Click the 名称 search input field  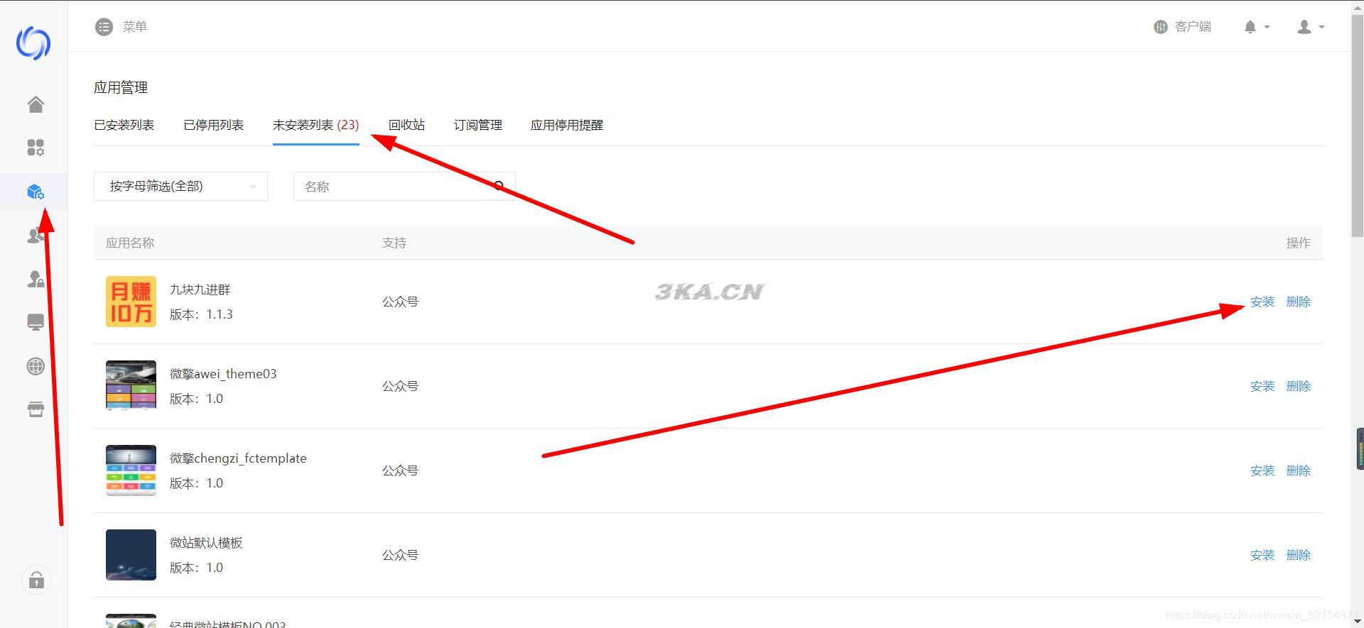(x=389, y=186)
